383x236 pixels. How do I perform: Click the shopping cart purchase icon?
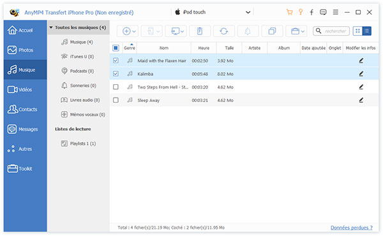[289, 12]
